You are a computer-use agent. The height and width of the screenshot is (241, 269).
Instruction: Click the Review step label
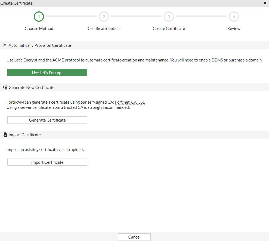tap(234, 29)
